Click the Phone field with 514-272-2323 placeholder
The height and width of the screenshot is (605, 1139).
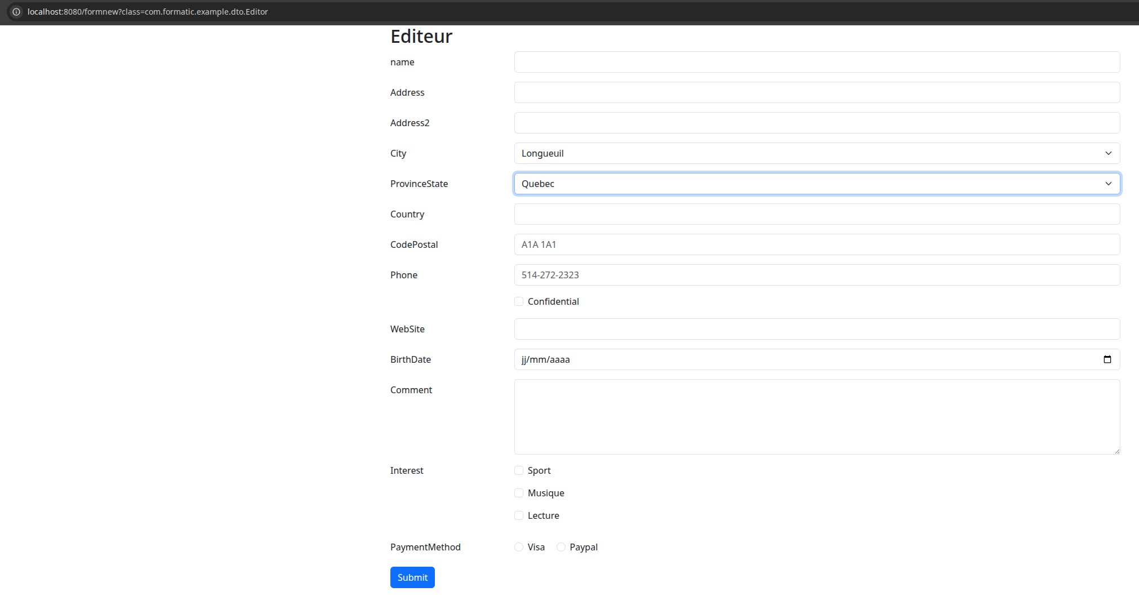[817, 275]
